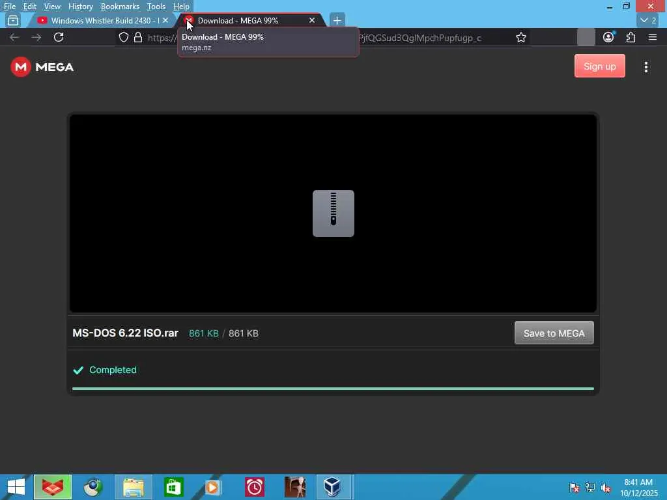Open the red fox browser taskbar icon
This screenshot has width=667, height=500.
pos(53,487)
